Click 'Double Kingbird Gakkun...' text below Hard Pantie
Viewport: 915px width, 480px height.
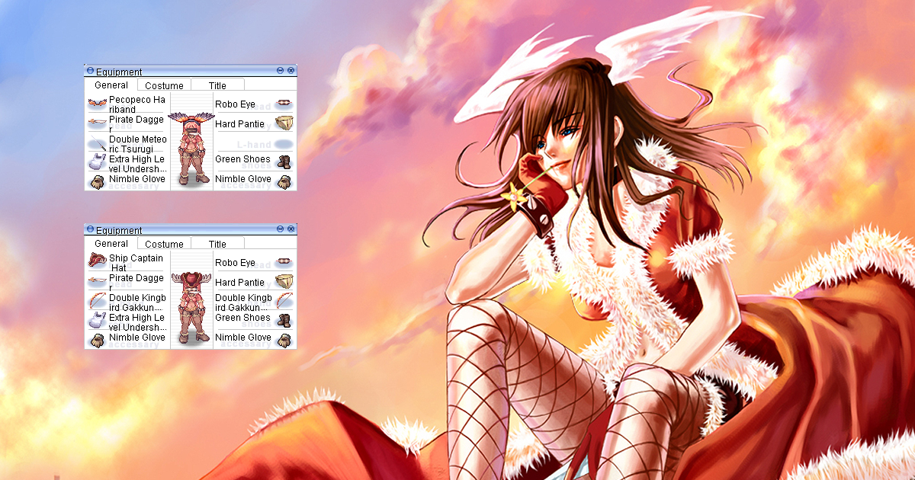[x=242, y=302]
